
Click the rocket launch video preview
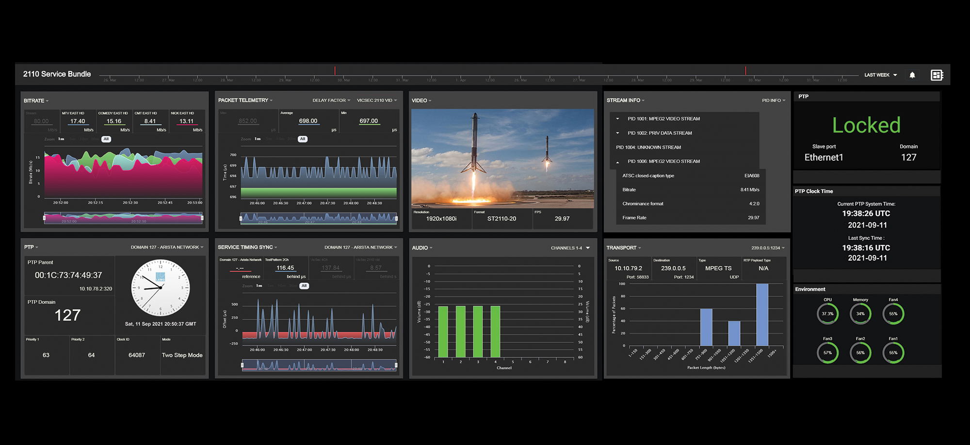pyautogui.click(x=502, y=158)
